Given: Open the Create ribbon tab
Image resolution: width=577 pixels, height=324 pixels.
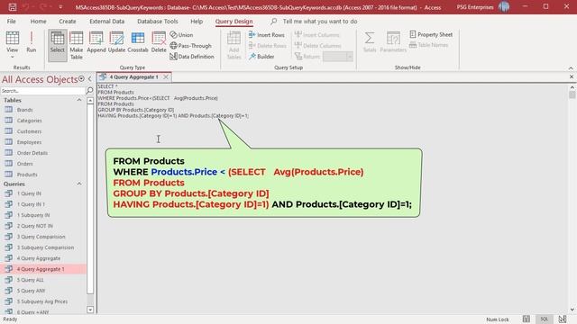Looking at the screenshot, I should click(68, 22).
